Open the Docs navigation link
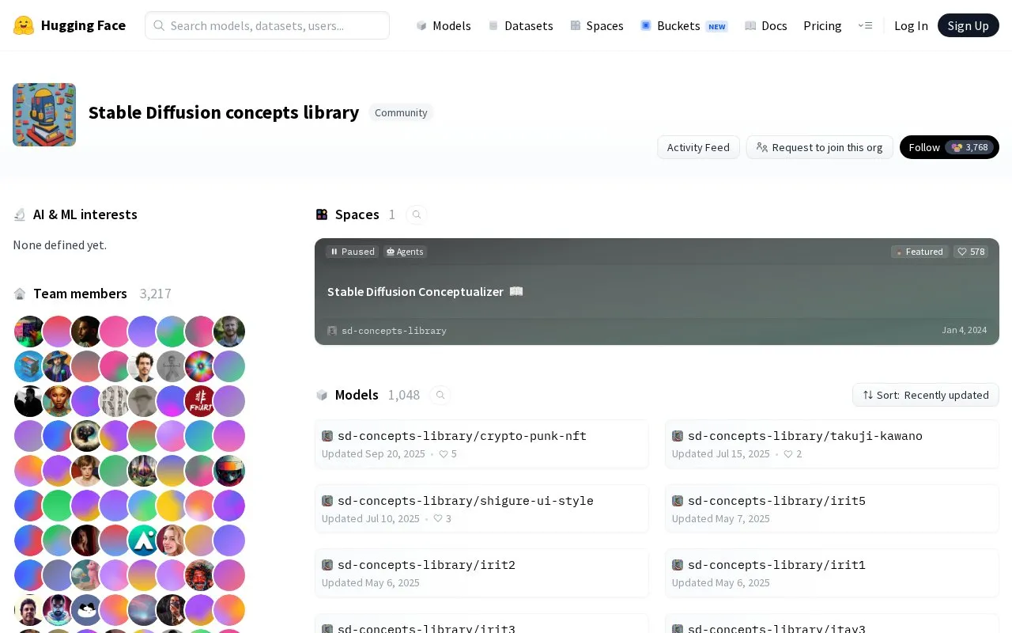 (766, 25)
